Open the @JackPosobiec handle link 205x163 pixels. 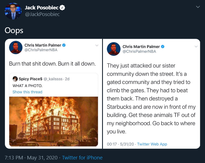42,14
